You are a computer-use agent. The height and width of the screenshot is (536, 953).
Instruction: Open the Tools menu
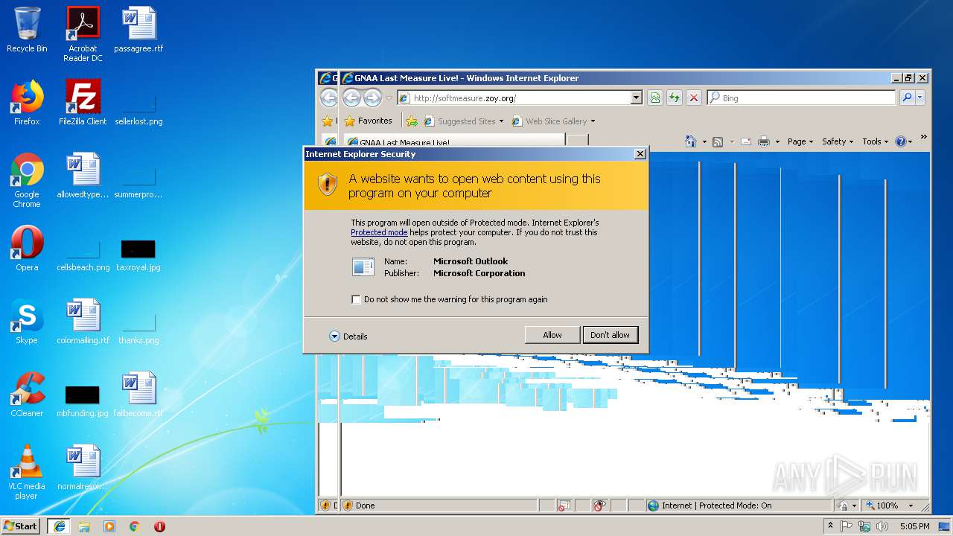[876, 141]
